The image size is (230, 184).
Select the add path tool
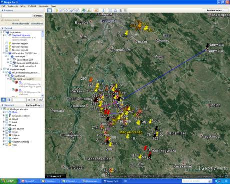pos(67,10)
